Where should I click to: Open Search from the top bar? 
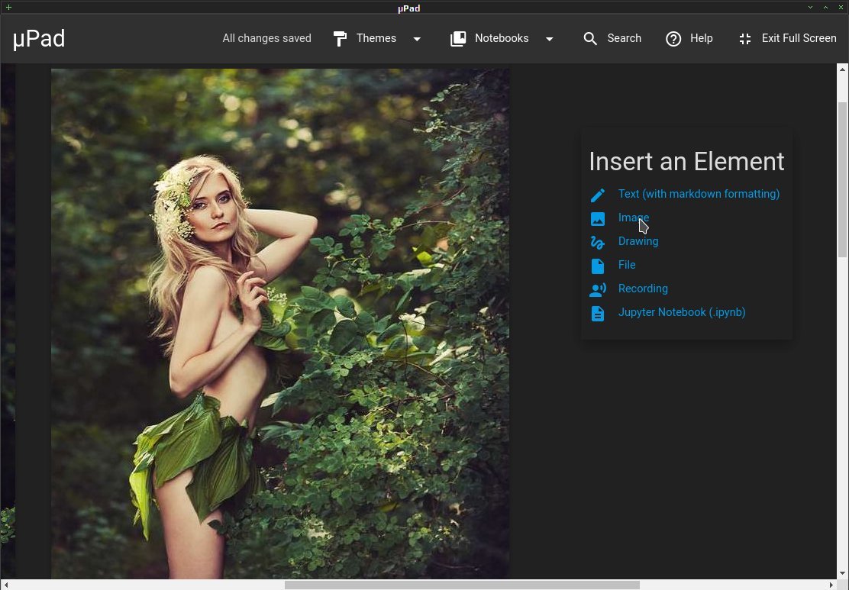(612, 38)
